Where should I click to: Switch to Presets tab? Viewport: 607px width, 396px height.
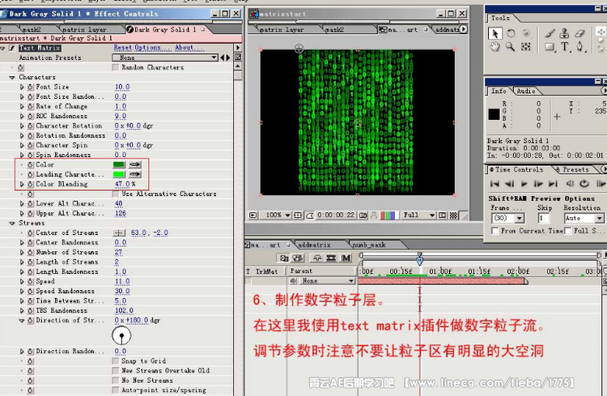[575, 170]
